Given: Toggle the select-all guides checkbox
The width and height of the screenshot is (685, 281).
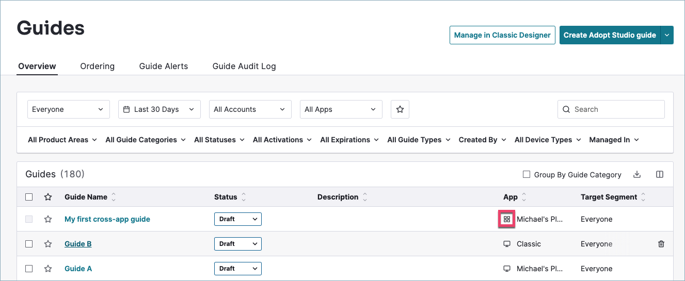Looking at the screenshot, I should pos(29,197).
